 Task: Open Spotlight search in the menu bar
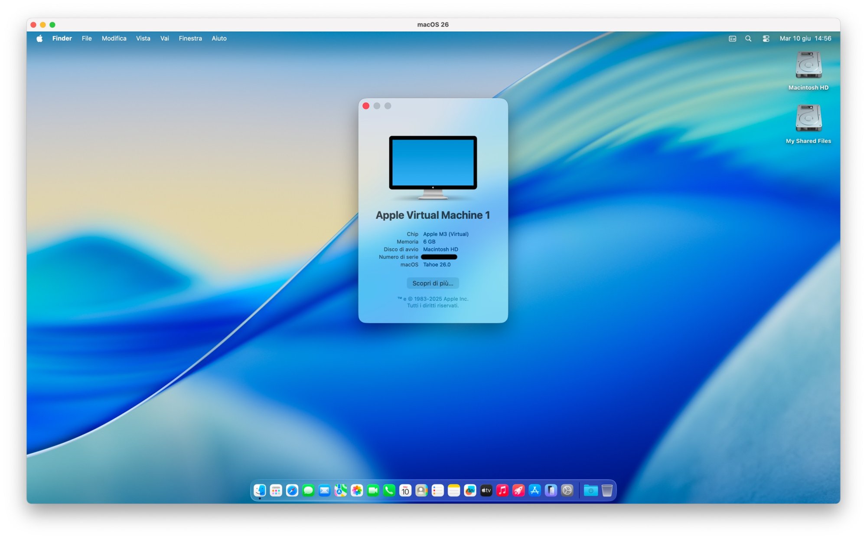(748, 39)
